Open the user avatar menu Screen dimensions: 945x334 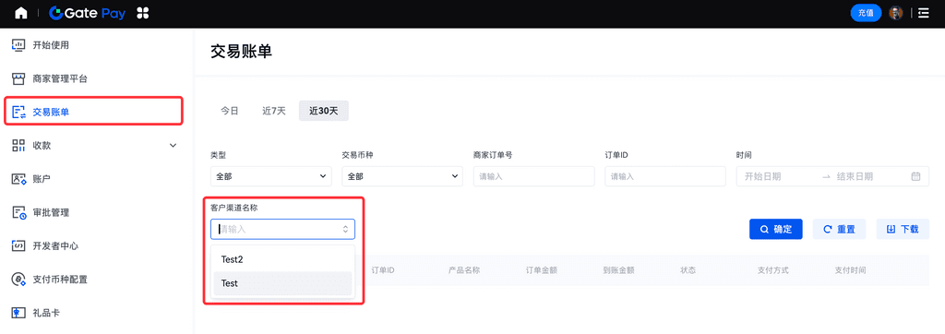tap(895, 13)
